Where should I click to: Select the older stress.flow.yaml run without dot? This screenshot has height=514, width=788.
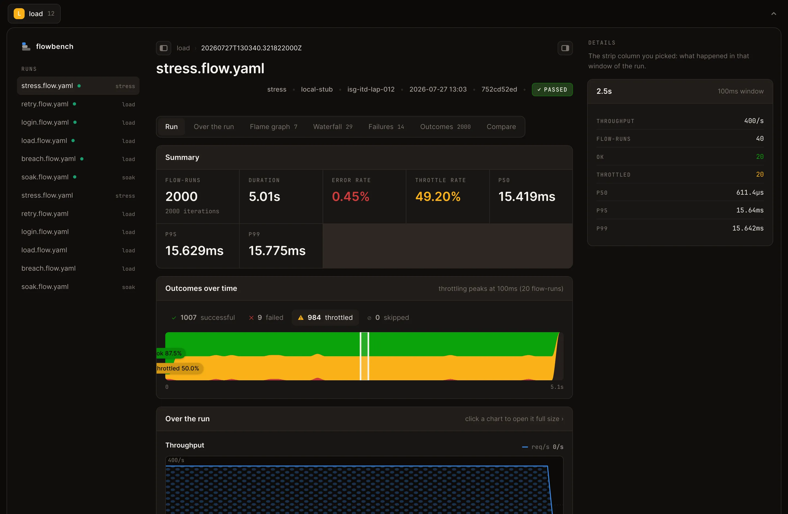click(78, 195)
